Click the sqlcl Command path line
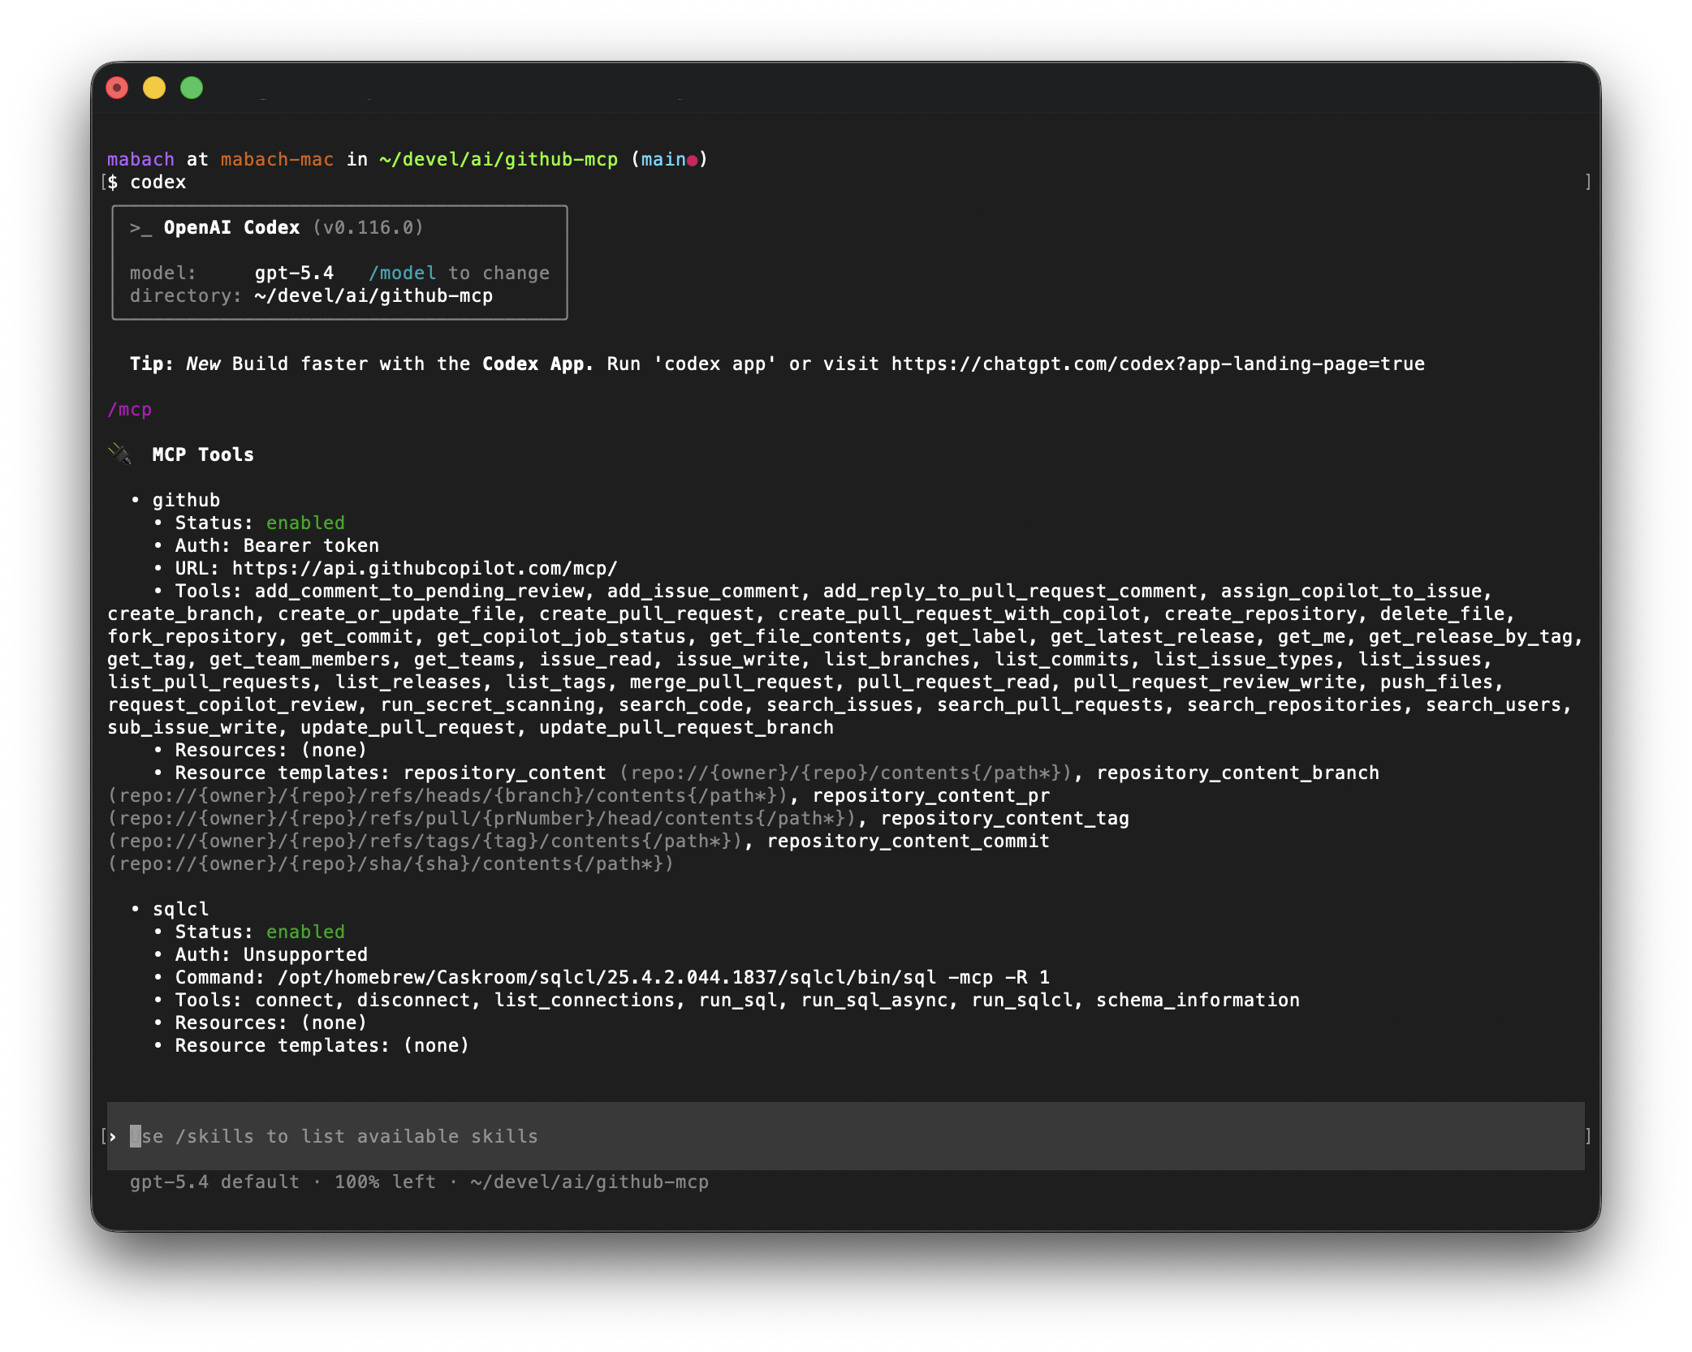This screenshot has width=1692, height=1352. 612,978
